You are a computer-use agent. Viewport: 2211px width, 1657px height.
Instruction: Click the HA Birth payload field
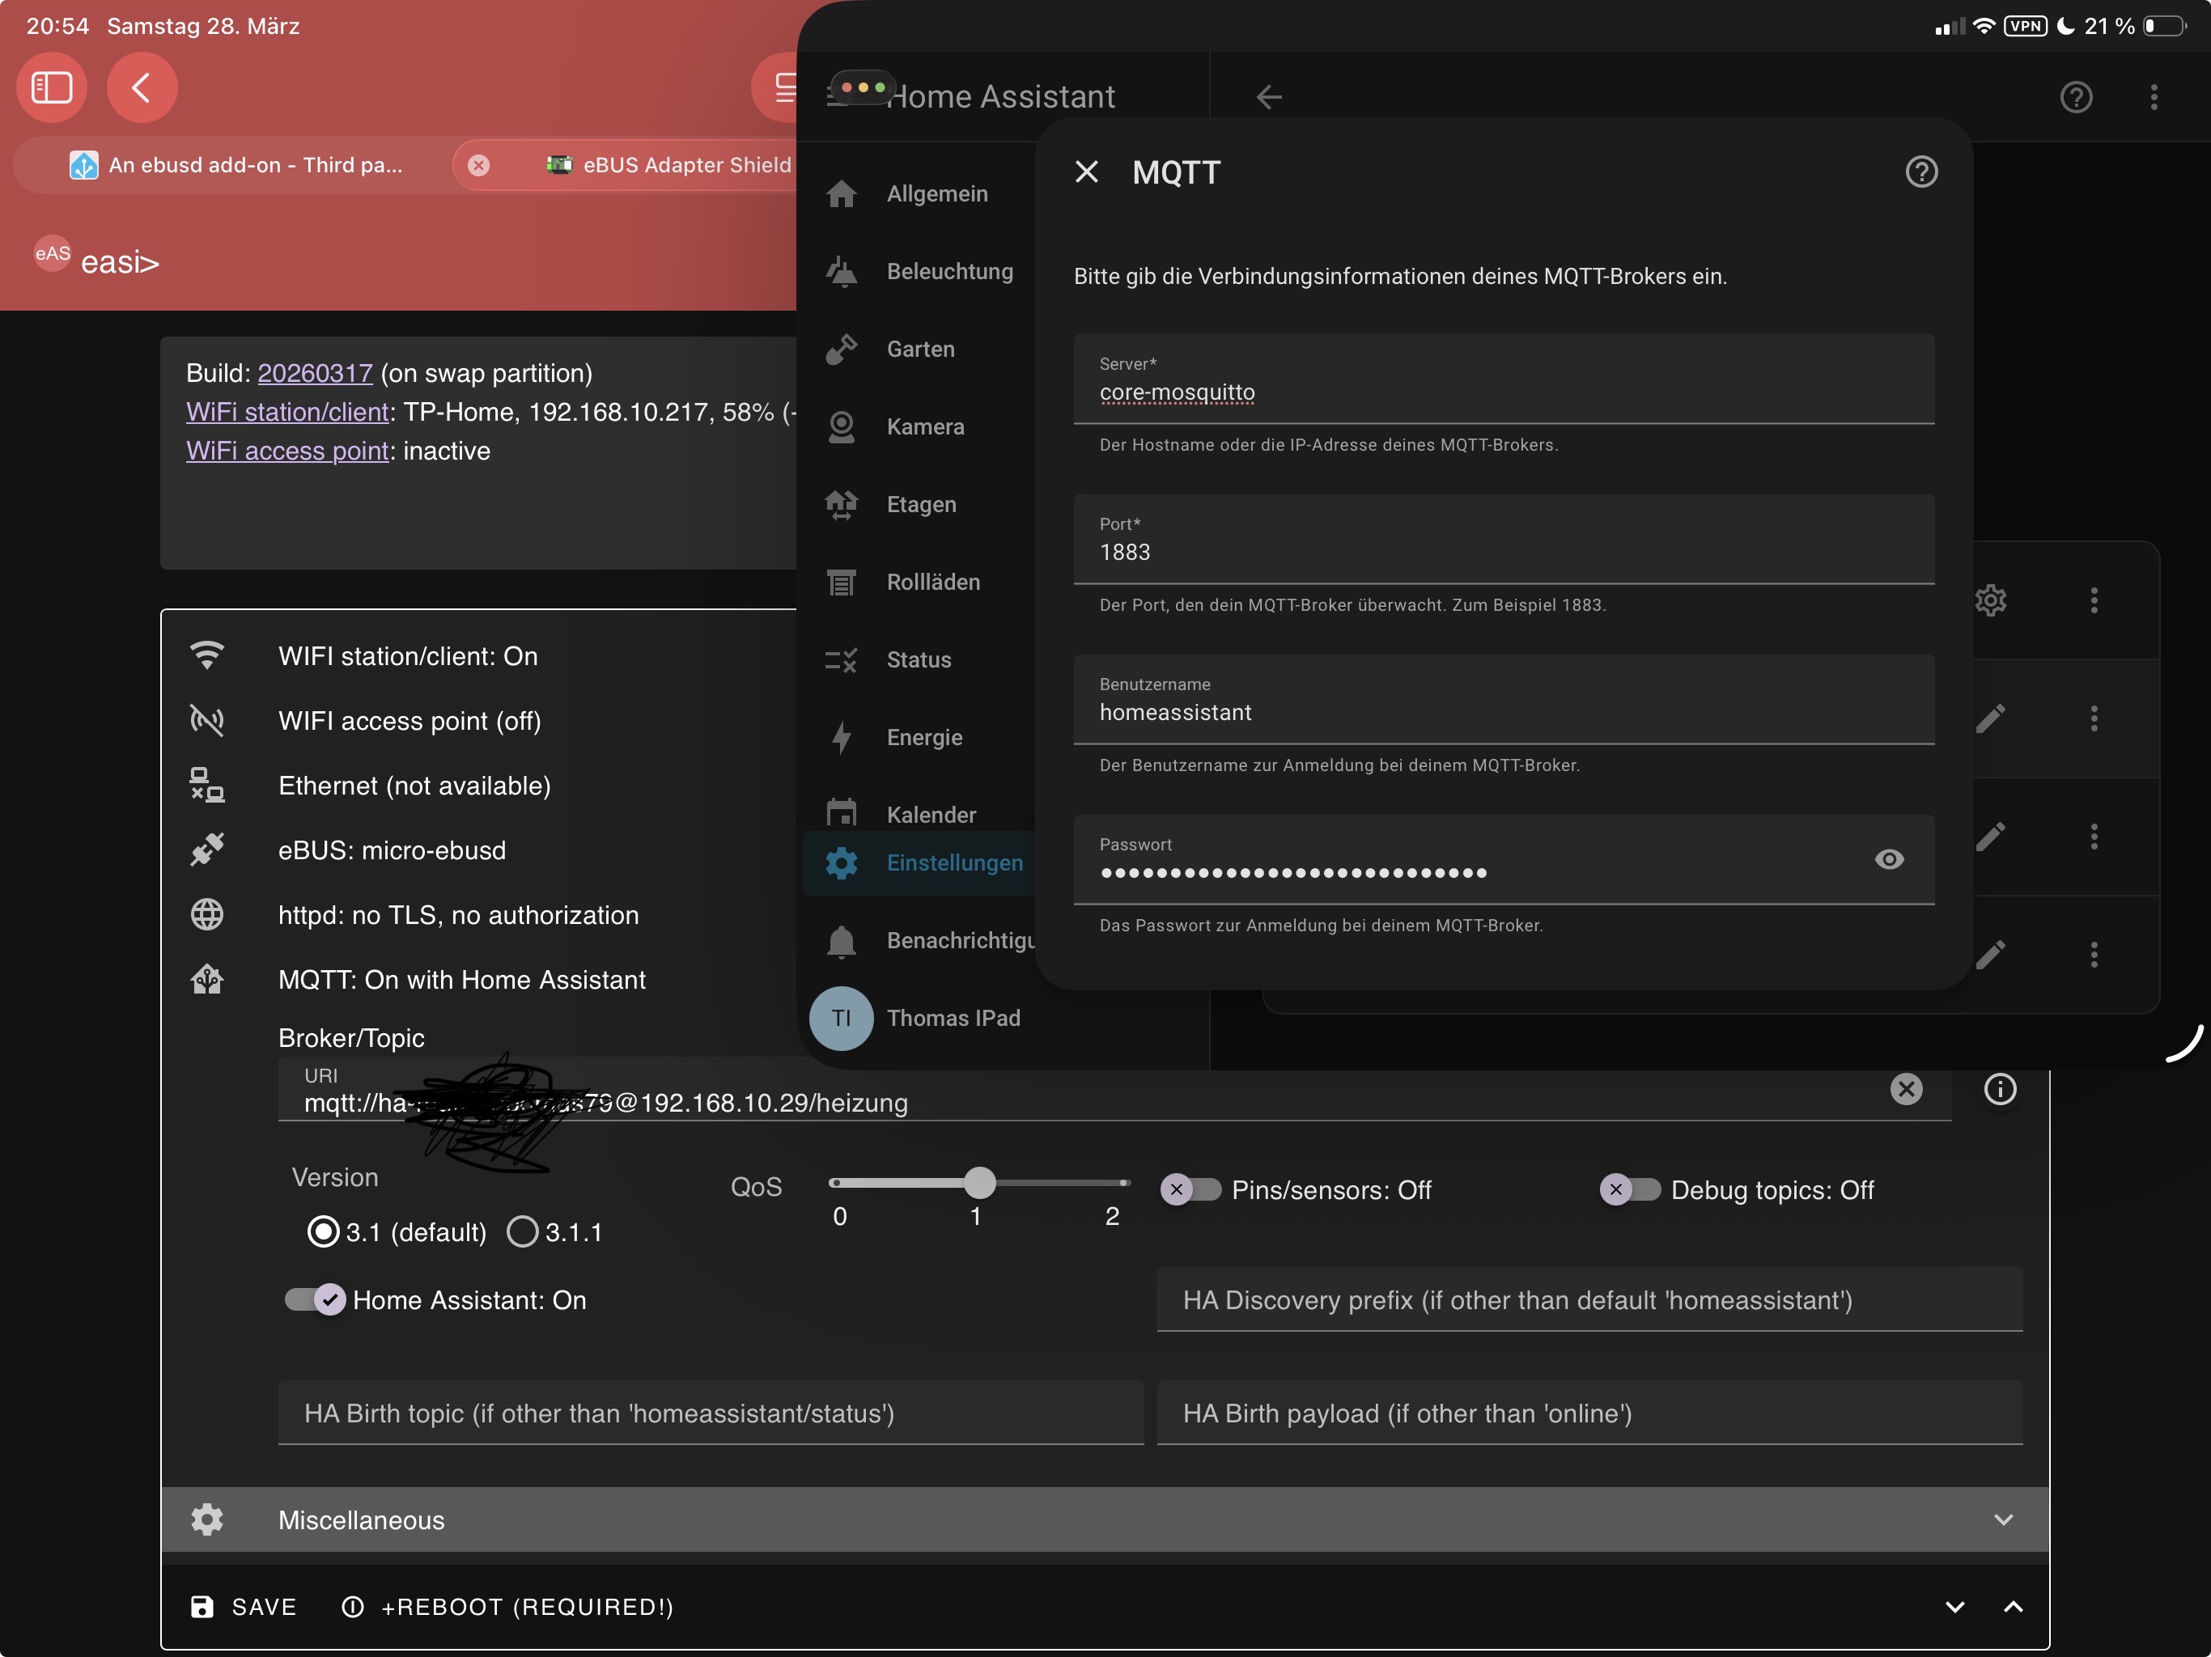coord(1589,1412)
